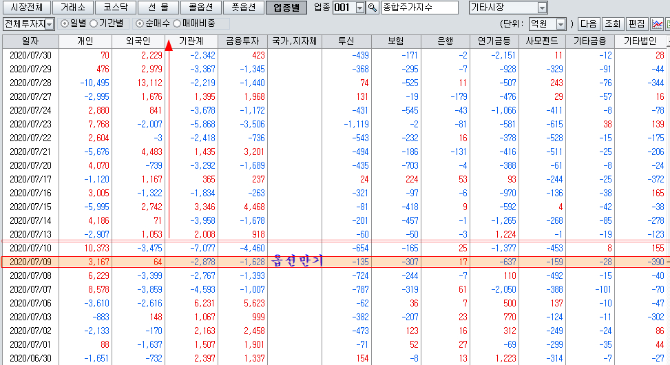The height and width of the screenshot is (365, 670).
Task: Expand the 전체투자자 dropdown
Action: (50, 24)
